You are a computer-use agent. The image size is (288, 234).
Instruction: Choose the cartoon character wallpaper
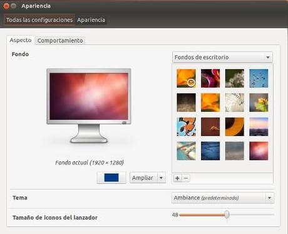click(x=186, y=127)
